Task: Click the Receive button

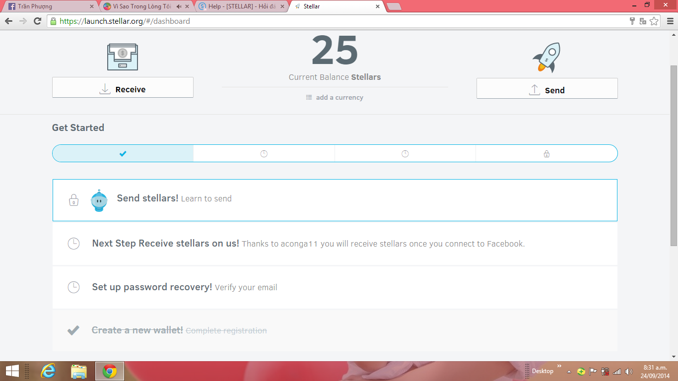Action: [x=123, y=87]
